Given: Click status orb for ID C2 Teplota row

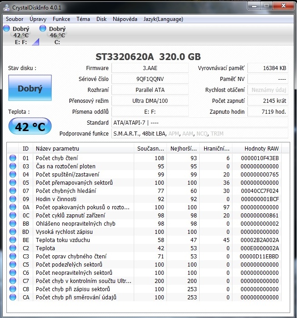Looking at the screenshot, I should pos(13,248).
